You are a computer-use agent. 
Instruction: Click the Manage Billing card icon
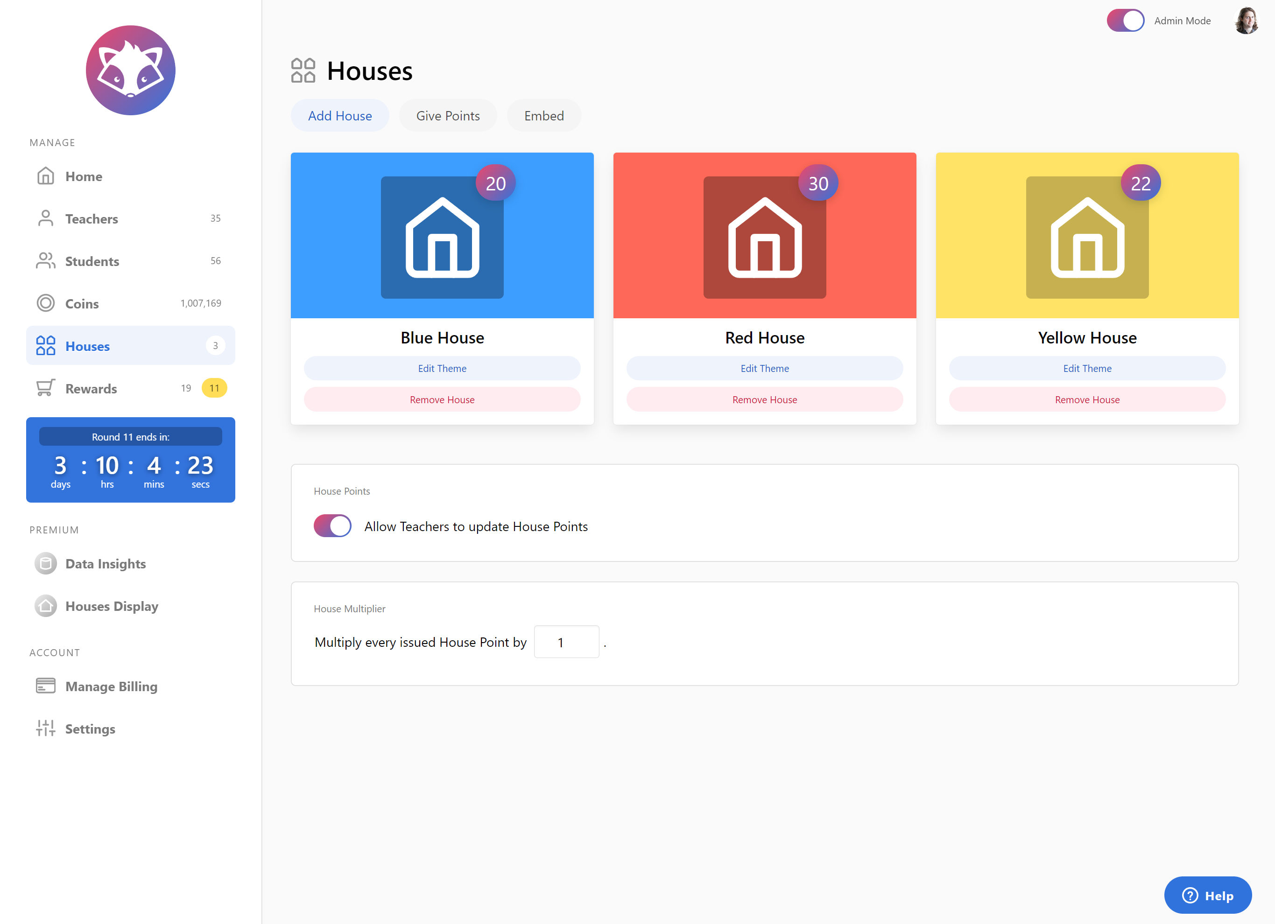point(46,686)
